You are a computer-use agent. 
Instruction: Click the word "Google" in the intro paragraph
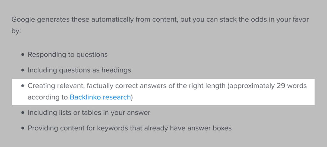click(x=24, y=19)
